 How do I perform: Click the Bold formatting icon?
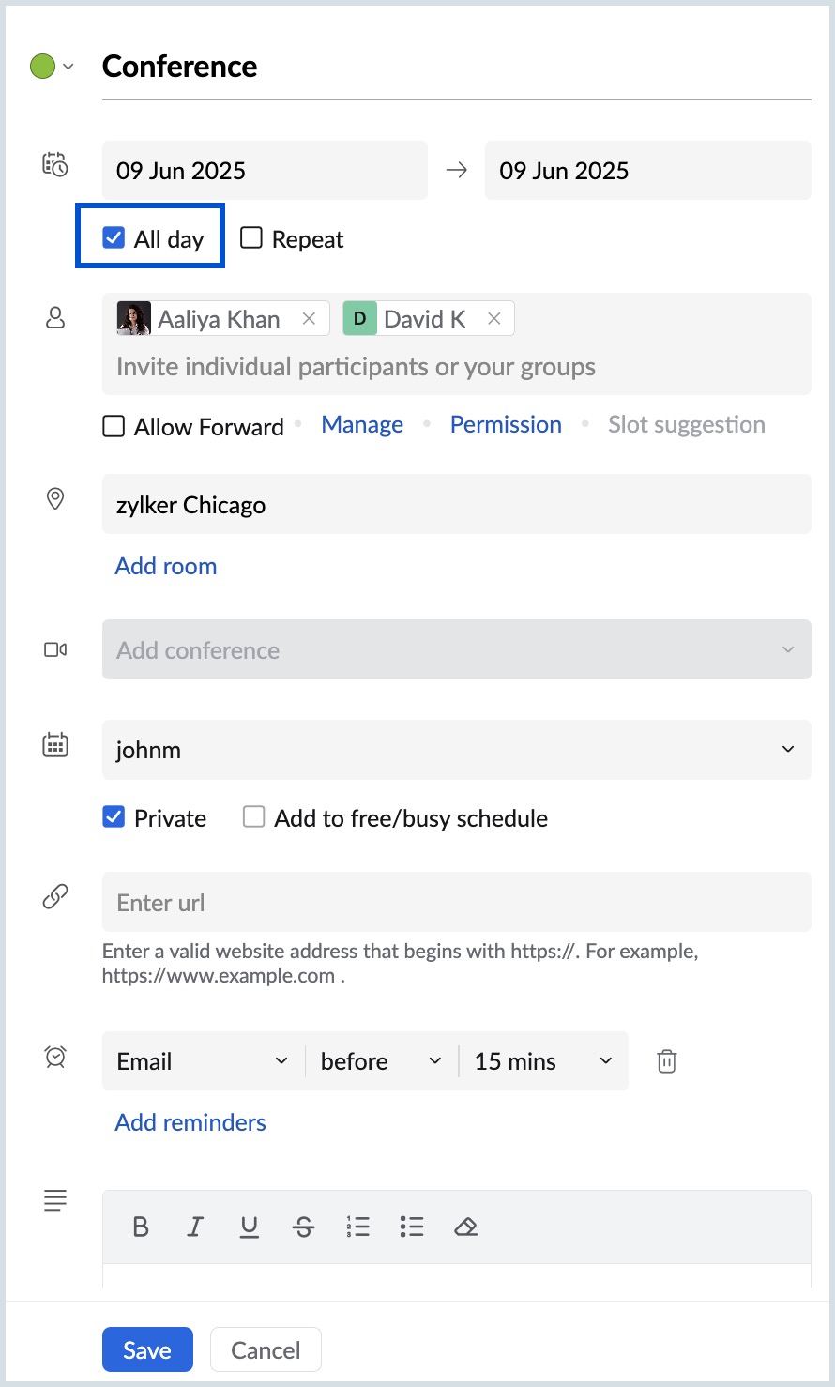click(x=141, y=1227)
